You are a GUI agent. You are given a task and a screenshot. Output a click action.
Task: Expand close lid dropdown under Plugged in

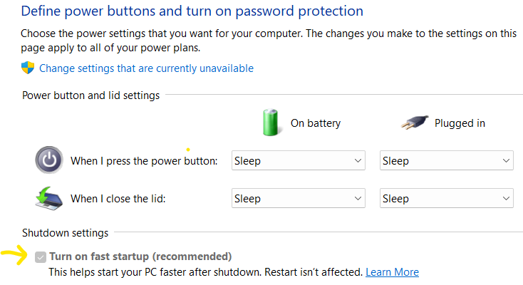[447, 199]
